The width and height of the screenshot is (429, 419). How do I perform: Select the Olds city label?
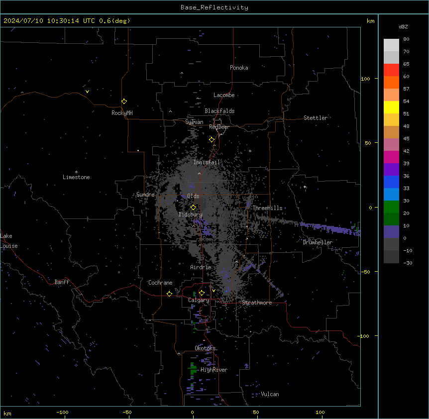coord(193,196)
